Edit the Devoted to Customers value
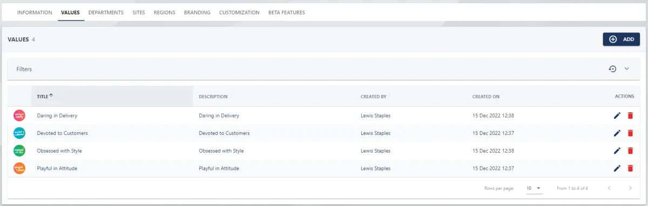 [x=617, y=133]
